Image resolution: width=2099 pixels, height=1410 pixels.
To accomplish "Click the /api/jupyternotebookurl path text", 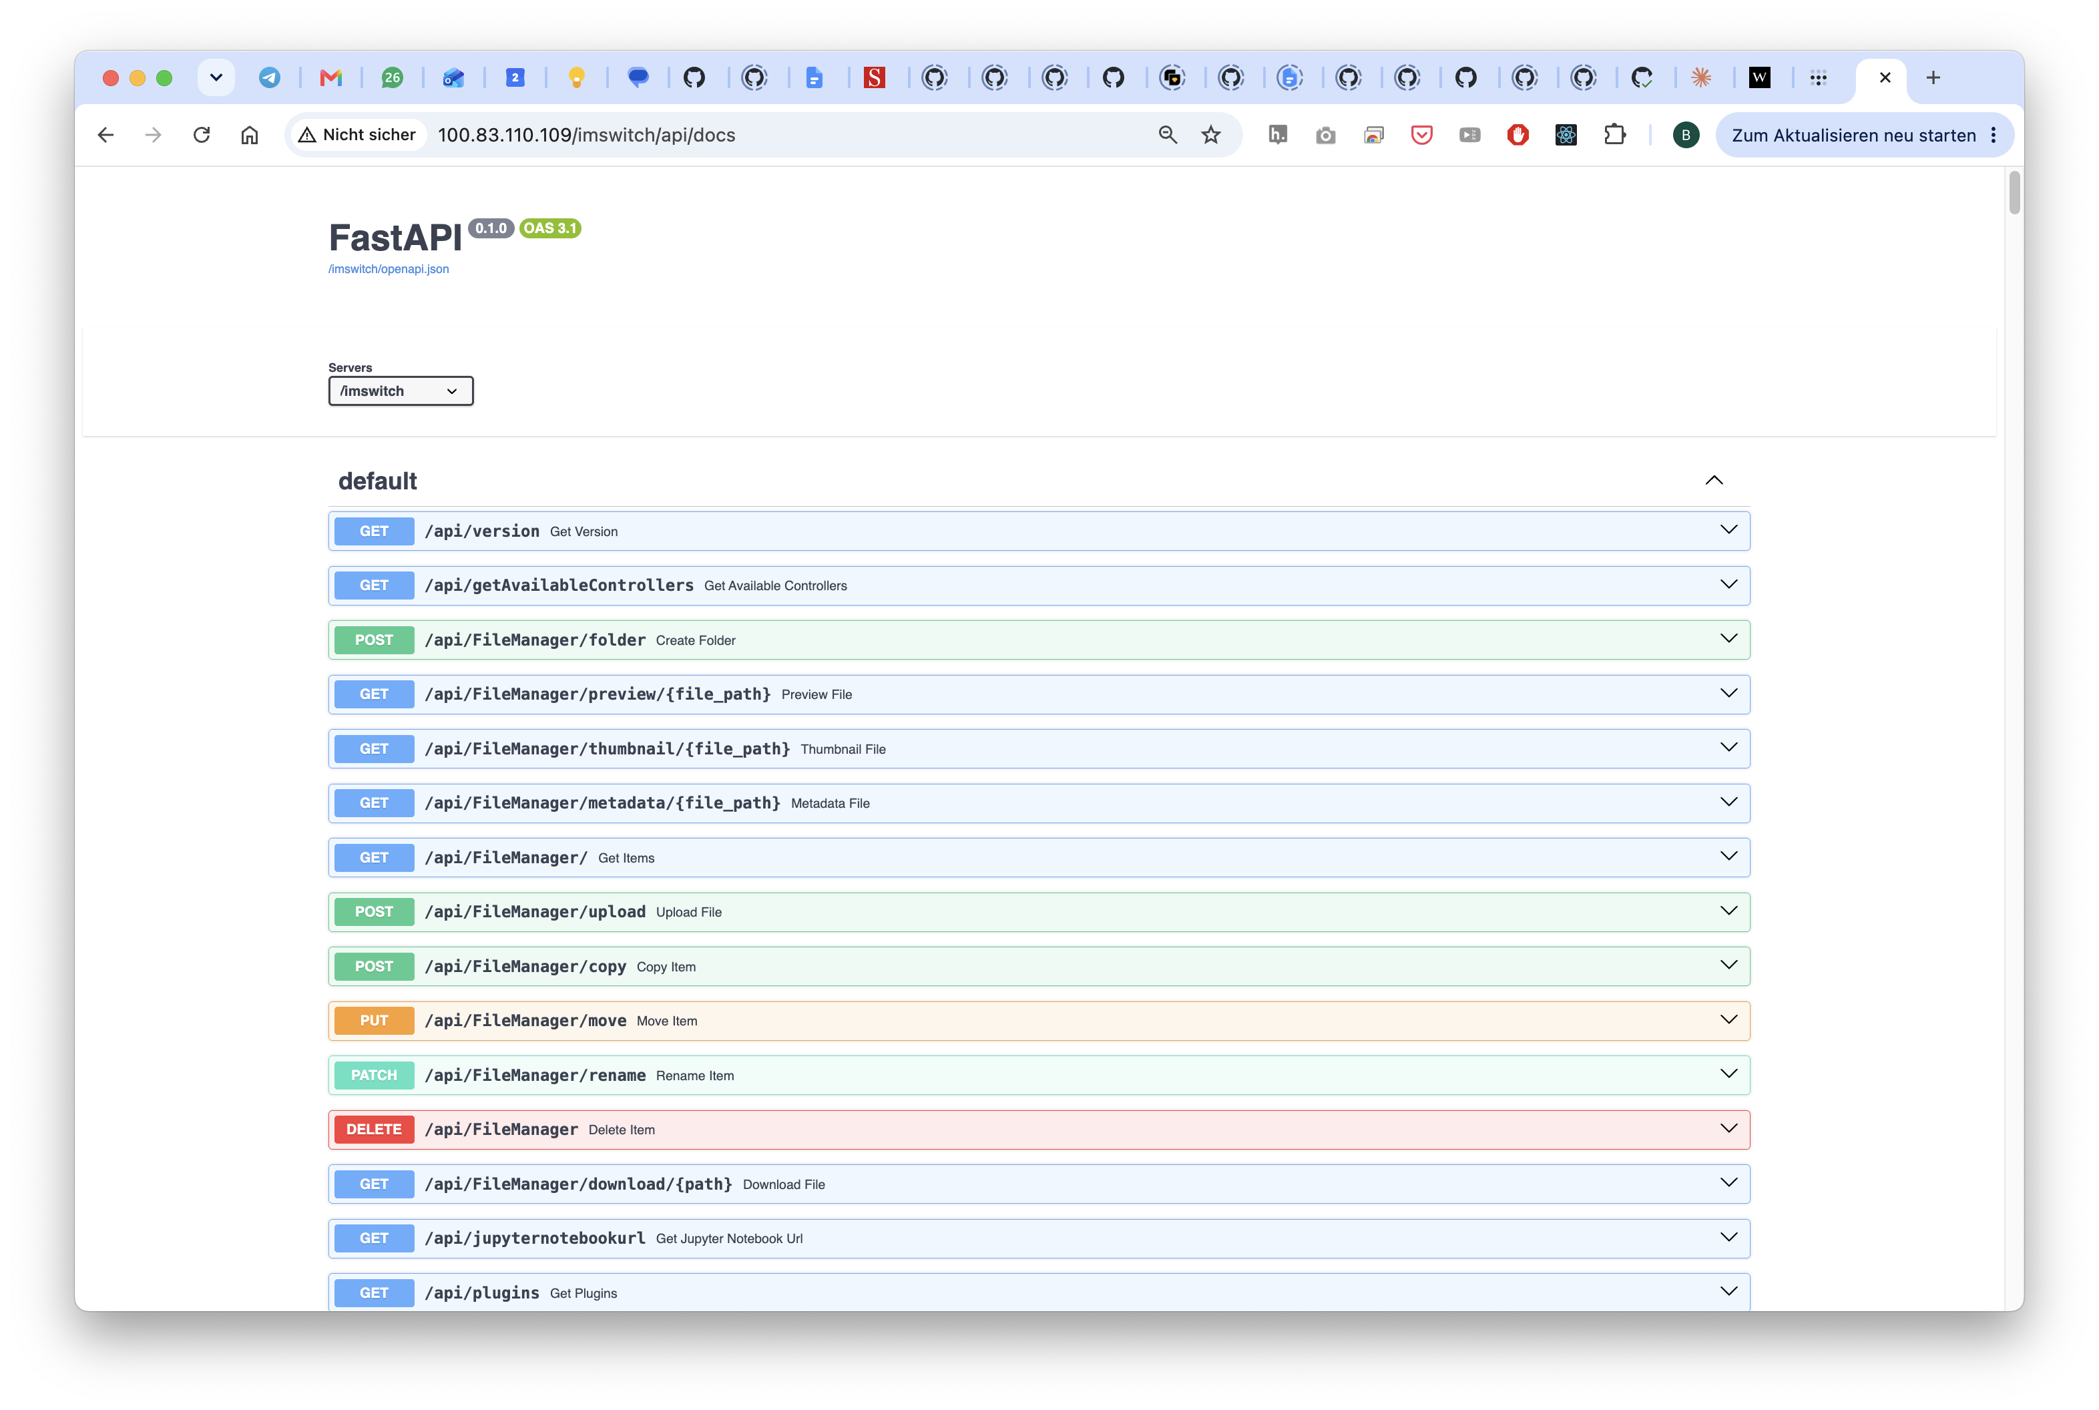I will click(x=535, y=1238).
